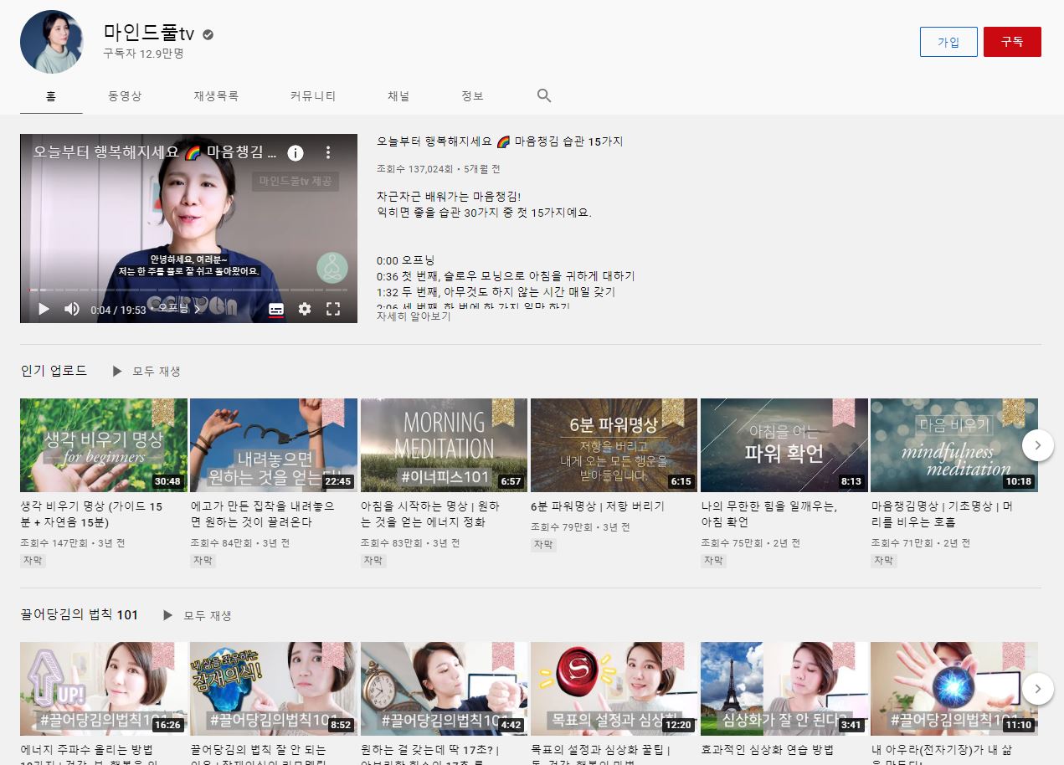Click 모두 재생 for 끌어당김의 법칙 101
This screenshot has height=765, width=1064.
click(x=198, y=615)
